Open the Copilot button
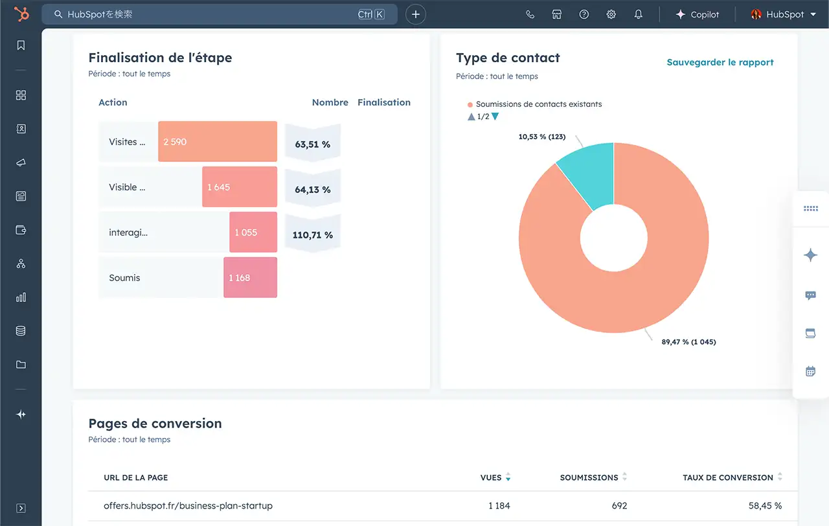Viewport: 829px width, 526px height. pos(698,14)
